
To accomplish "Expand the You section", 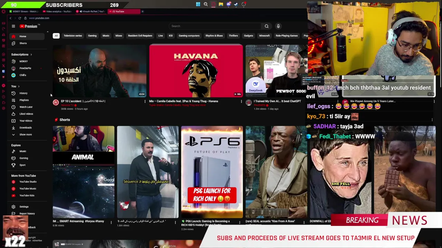I will 16,86.
